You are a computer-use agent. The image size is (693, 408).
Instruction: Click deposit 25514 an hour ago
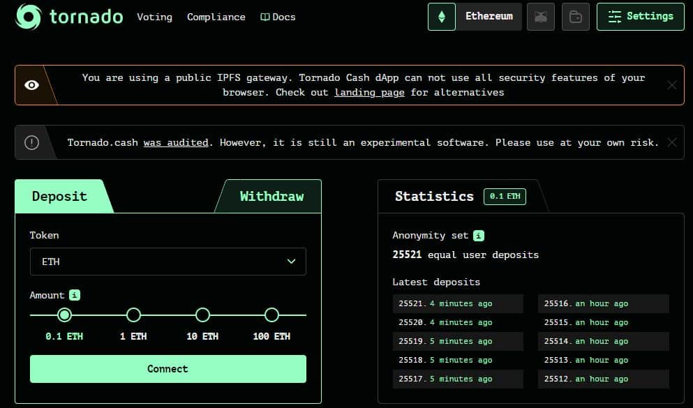point(603,341)
